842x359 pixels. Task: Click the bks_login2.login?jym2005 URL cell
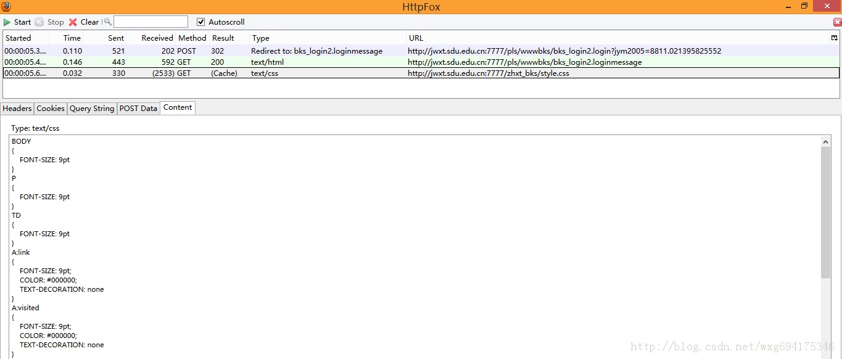[x=564, y=51]
